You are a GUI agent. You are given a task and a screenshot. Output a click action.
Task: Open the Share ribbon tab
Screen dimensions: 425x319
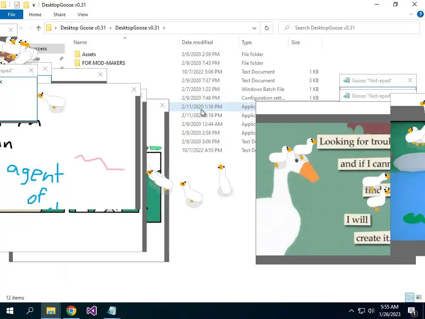tap(59, 15)
